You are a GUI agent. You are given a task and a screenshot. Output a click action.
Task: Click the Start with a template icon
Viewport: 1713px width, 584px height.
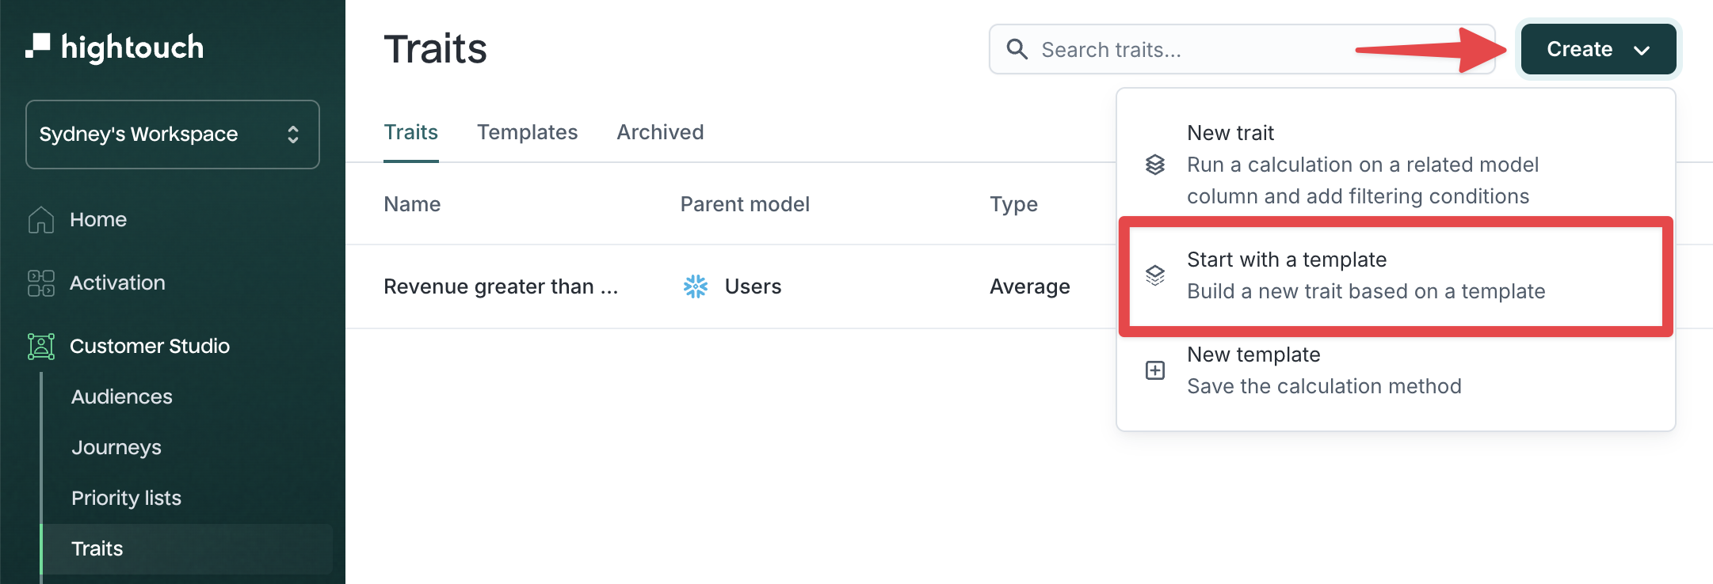coord(1155,275)
